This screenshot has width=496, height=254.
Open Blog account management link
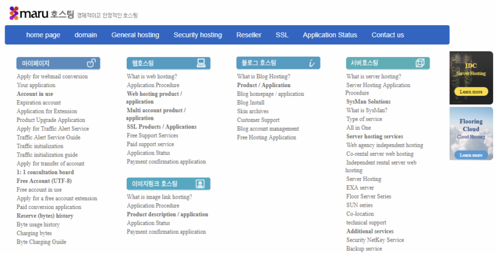(x=268, y=128)
